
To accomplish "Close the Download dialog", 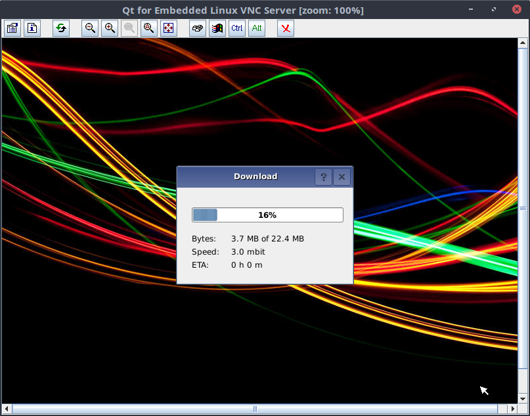I will [x=342, y=177].
